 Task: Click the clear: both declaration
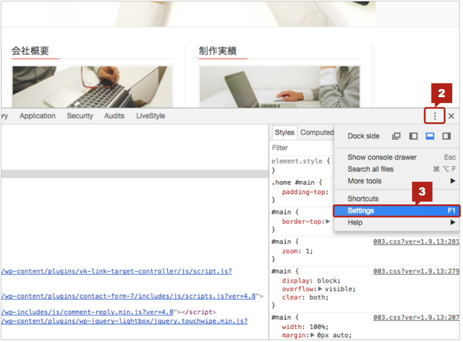tap(305, 297)
